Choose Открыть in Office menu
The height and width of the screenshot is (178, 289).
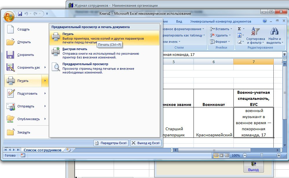pyautogui.click(x=26, y=42)
